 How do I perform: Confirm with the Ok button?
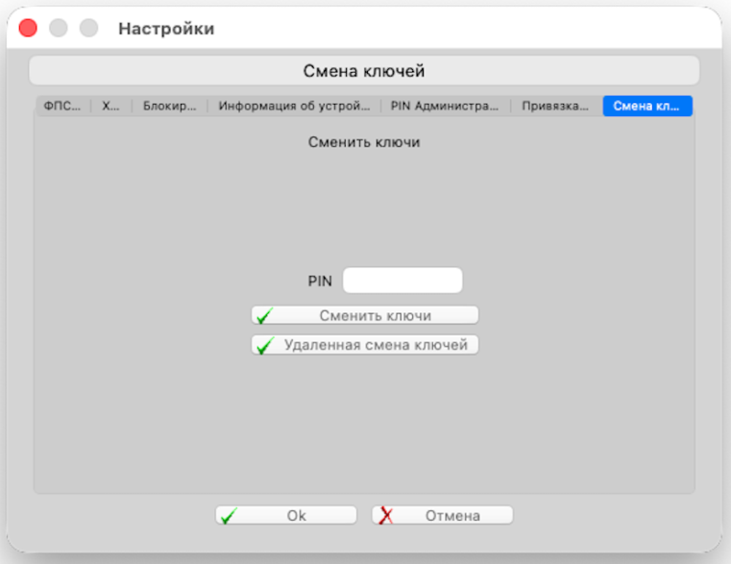286,516
